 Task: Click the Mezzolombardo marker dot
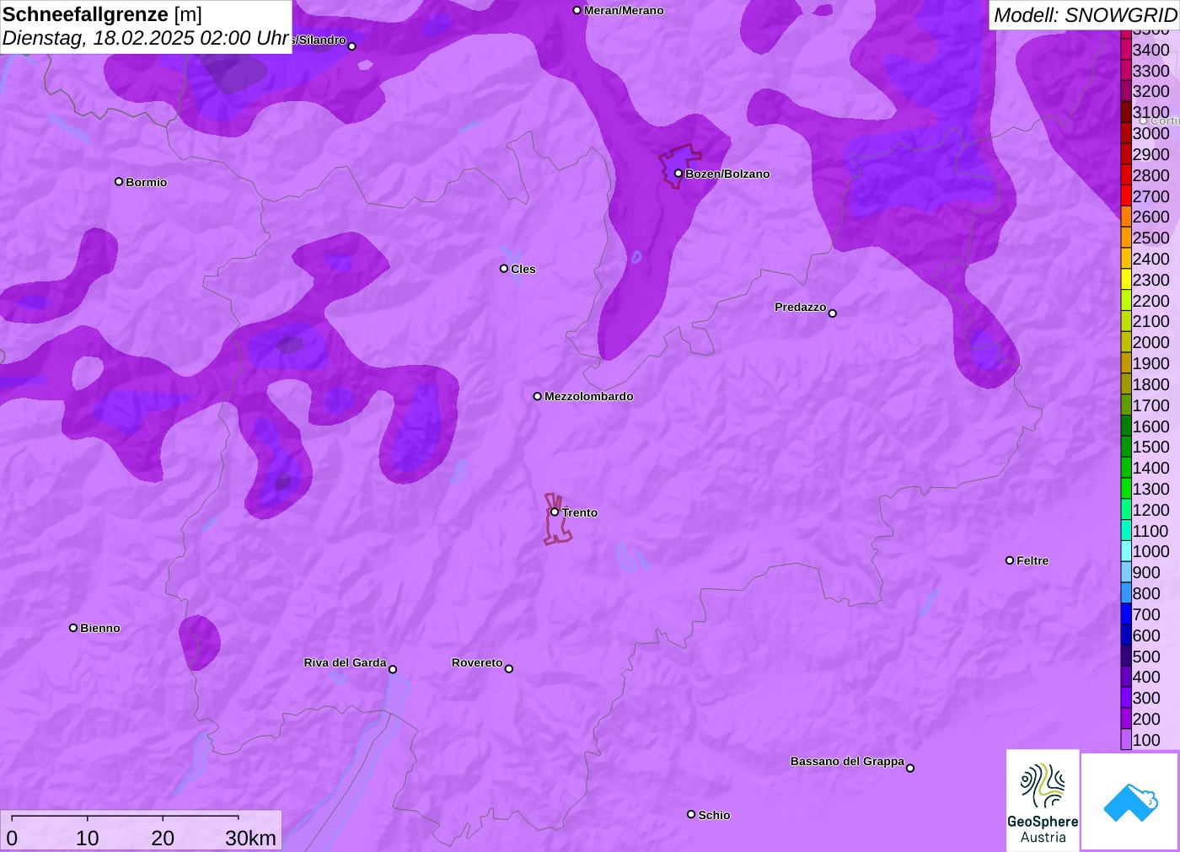coord(538,396)
